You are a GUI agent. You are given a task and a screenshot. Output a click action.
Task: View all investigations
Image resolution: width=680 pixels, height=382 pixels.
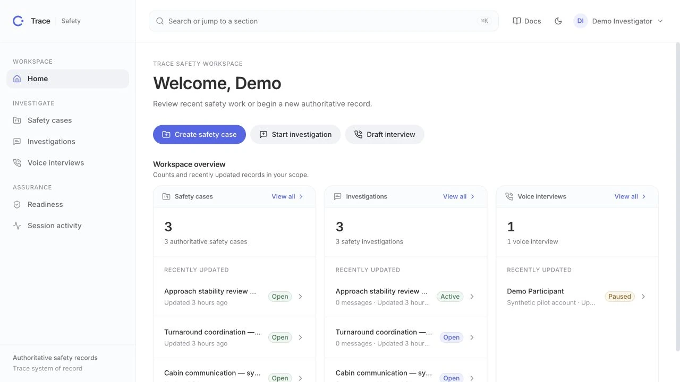[459, 196]
